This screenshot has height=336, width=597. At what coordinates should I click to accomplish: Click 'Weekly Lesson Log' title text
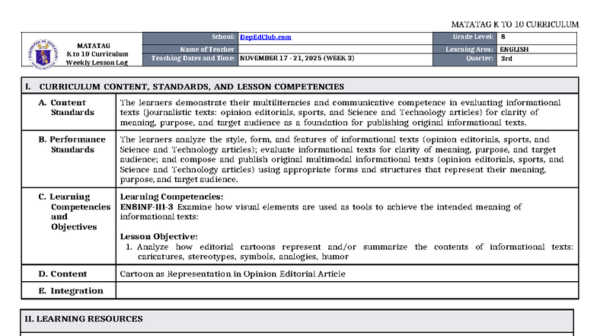97,62
